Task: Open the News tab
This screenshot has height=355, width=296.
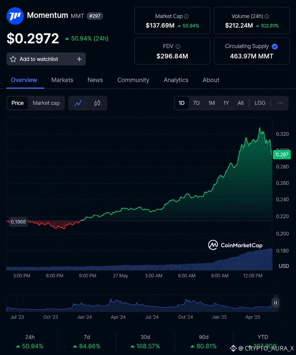Action: (x=95, y=80)
